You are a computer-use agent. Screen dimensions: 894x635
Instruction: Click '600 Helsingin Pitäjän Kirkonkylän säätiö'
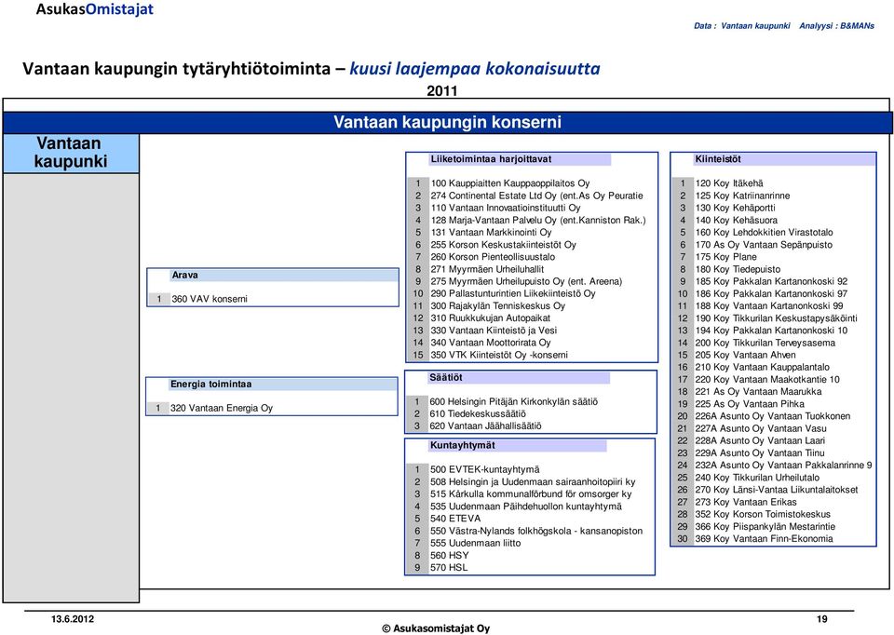(514, 402)
